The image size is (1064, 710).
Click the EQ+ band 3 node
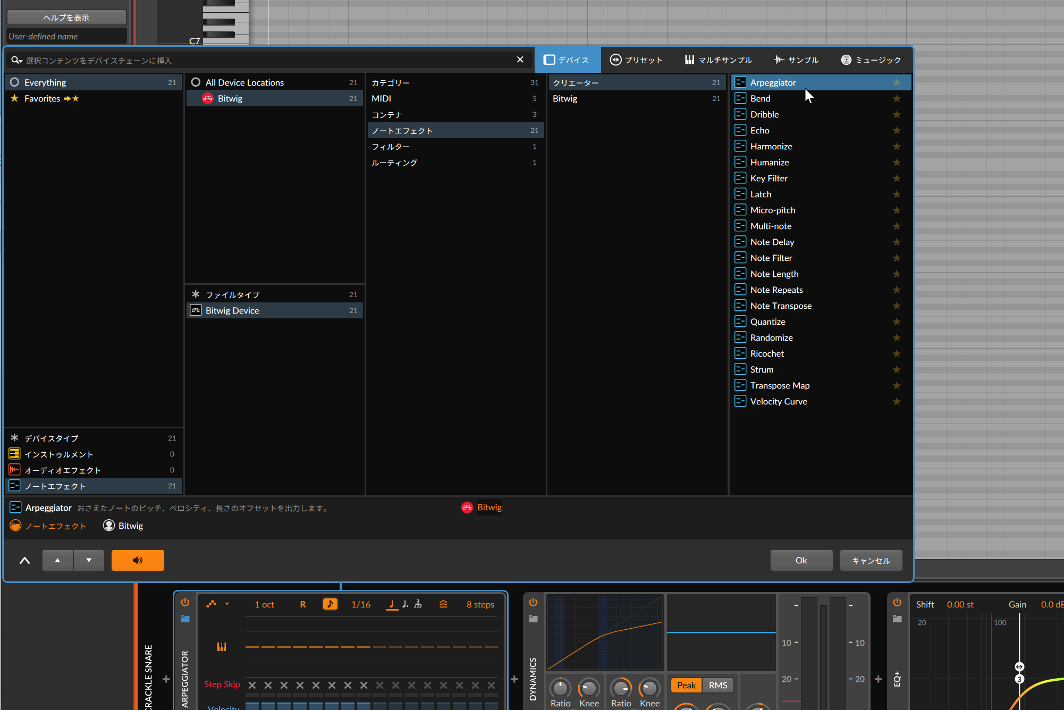1019,679
